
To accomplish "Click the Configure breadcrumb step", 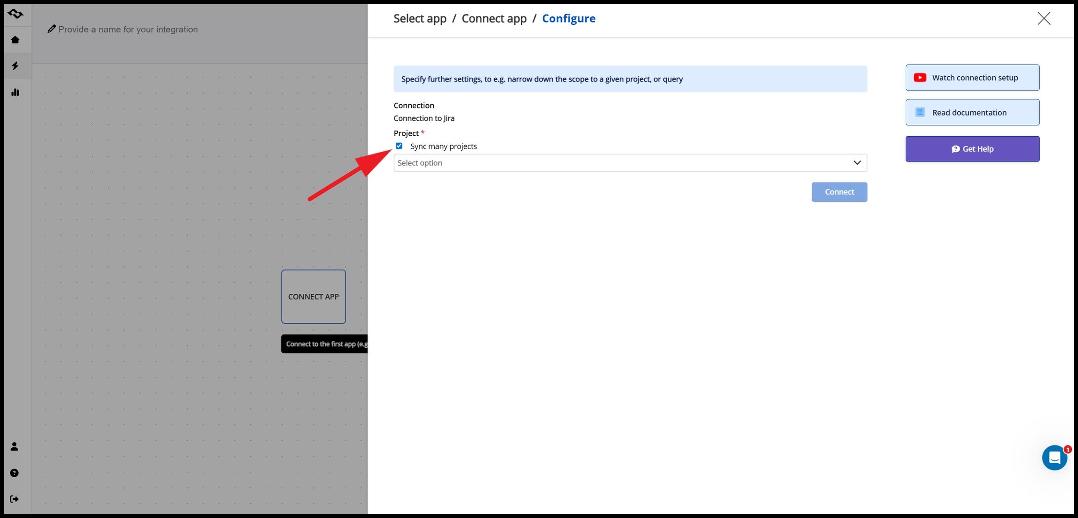I will (x=568, y=18).
